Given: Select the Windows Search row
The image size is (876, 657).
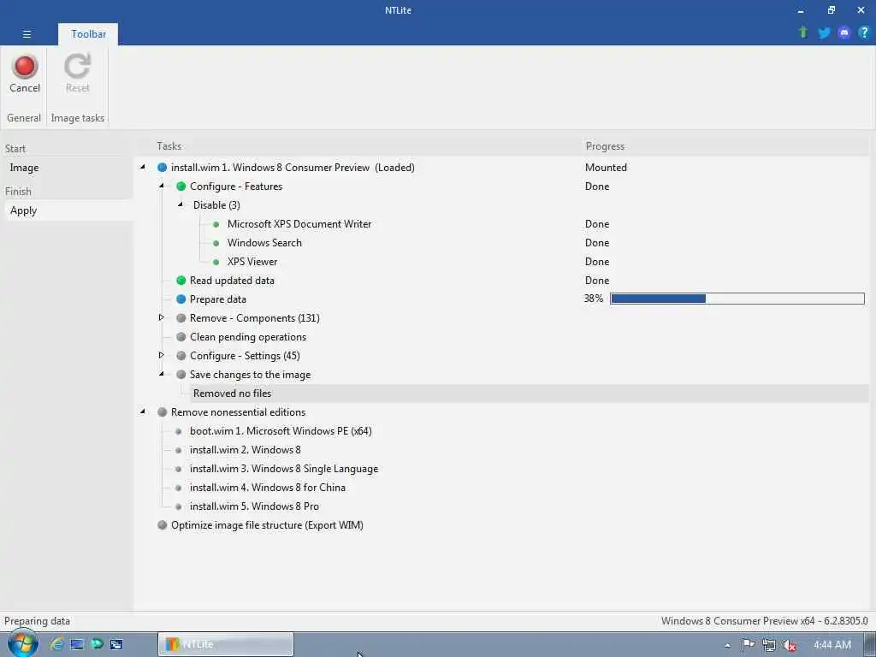Looking at the screenshot, I should tap(264, 243).
